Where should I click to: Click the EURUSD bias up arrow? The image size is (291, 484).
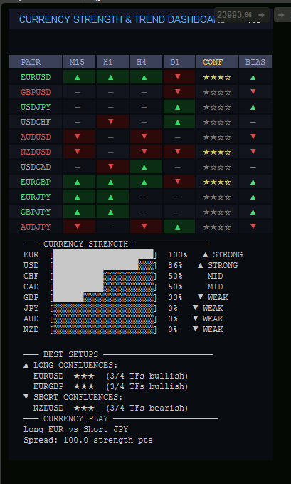(x=253, y=77)
